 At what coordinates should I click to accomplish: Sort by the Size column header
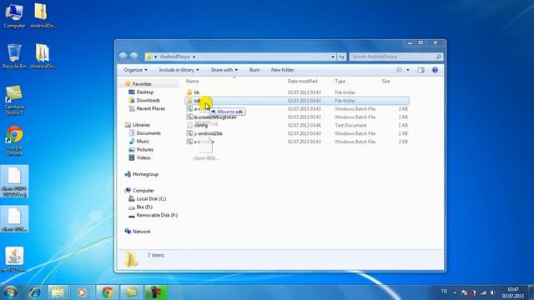385,82
